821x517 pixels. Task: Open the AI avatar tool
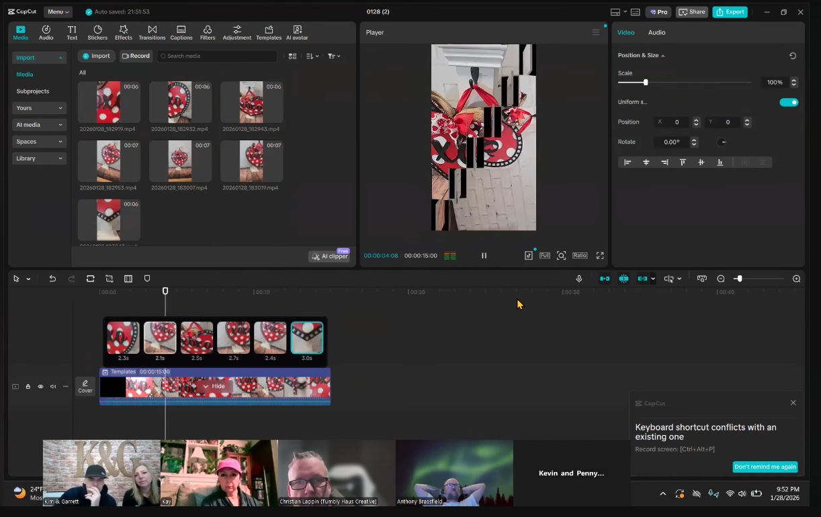(x=297, y=32)
